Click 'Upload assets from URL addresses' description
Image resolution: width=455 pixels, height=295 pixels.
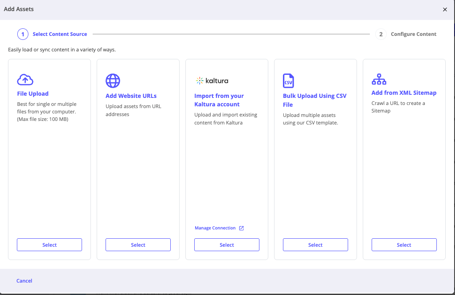(x=133, y=110)
